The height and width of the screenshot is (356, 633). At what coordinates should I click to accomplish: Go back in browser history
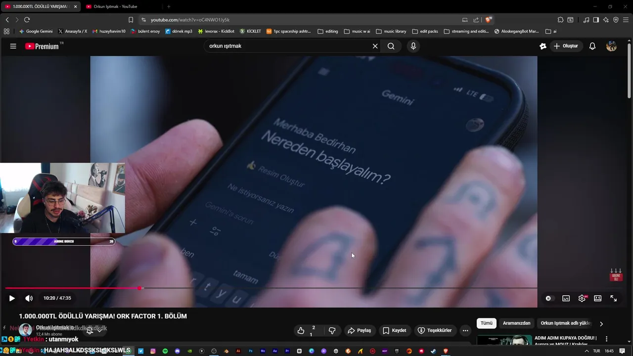pyautogui.click(x=7, y=20)
